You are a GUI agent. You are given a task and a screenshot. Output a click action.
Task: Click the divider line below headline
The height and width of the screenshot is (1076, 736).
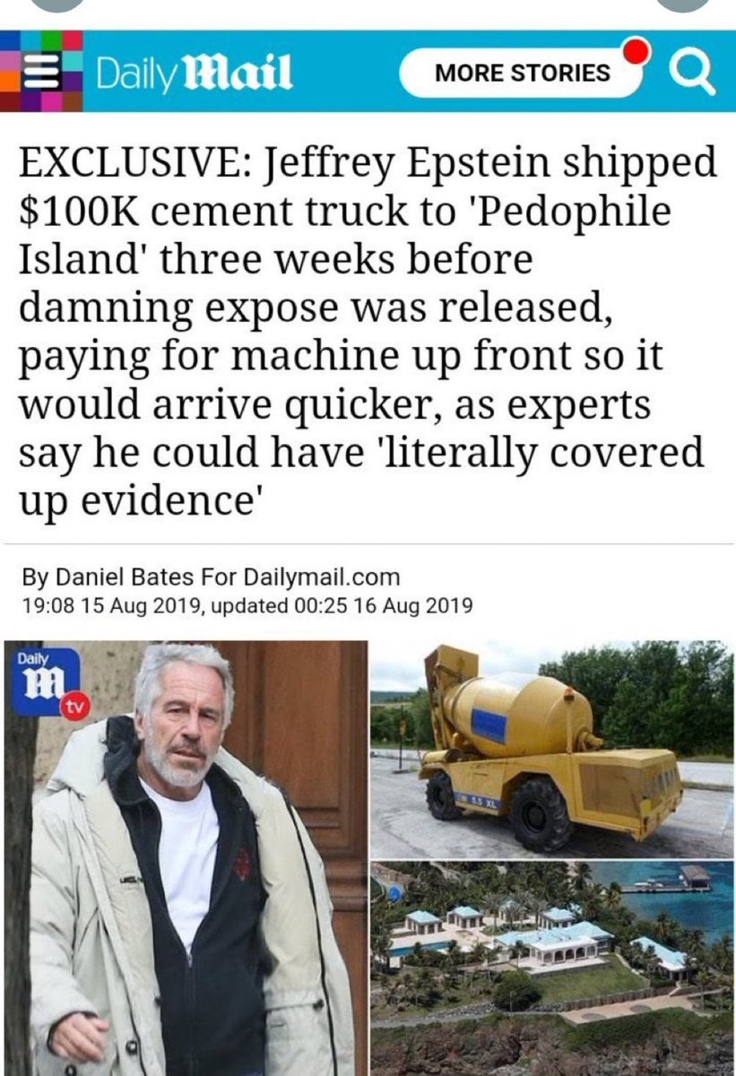pyautogui.click(x=368, y=543)
